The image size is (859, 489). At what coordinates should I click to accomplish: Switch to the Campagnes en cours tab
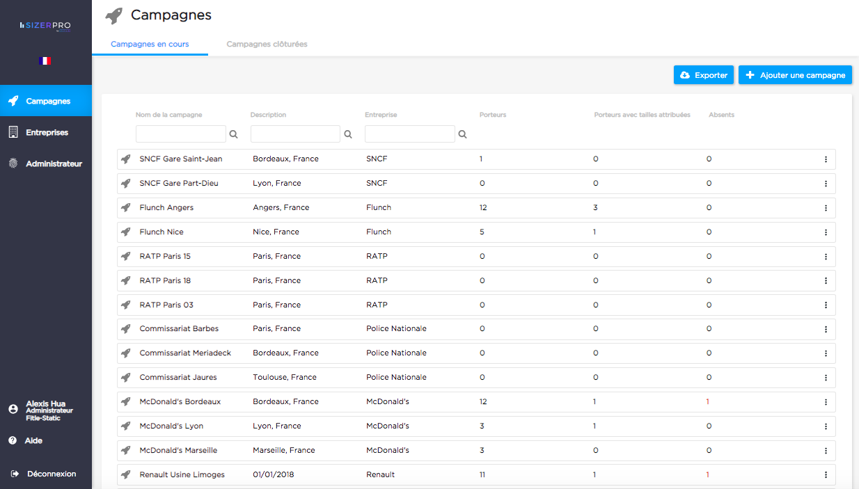(150, 44)
